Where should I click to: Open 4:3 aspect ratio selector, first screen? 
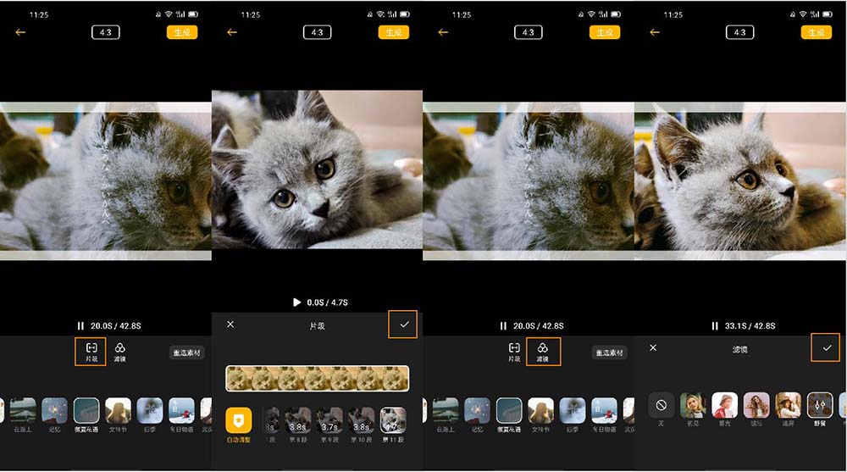105,32
